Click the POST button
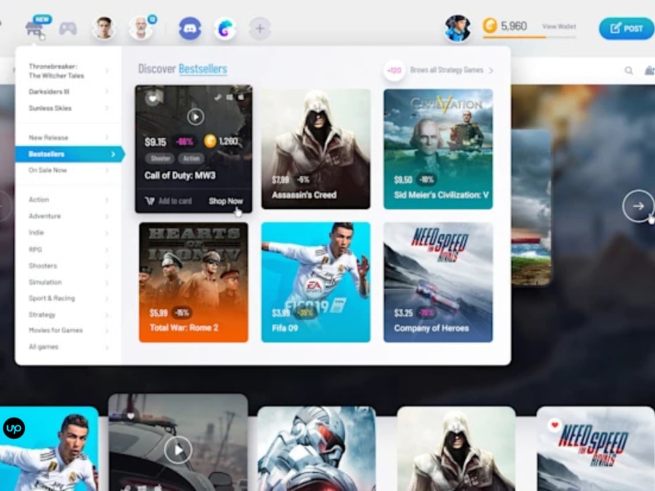The width and height of the screenshot is (655, 491). [626, 28]
